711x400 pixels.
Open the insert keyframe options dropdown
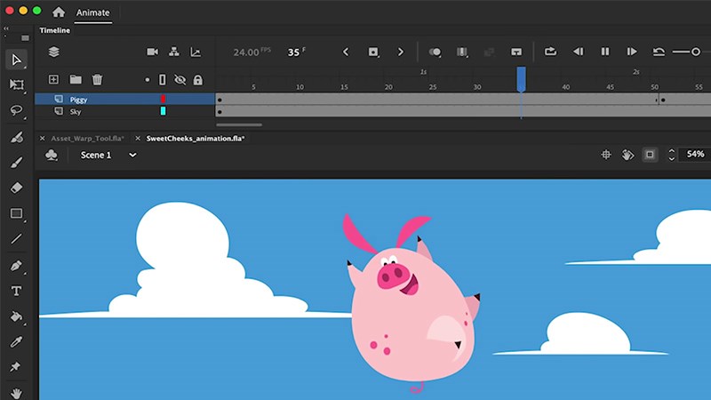click(435, 52)
